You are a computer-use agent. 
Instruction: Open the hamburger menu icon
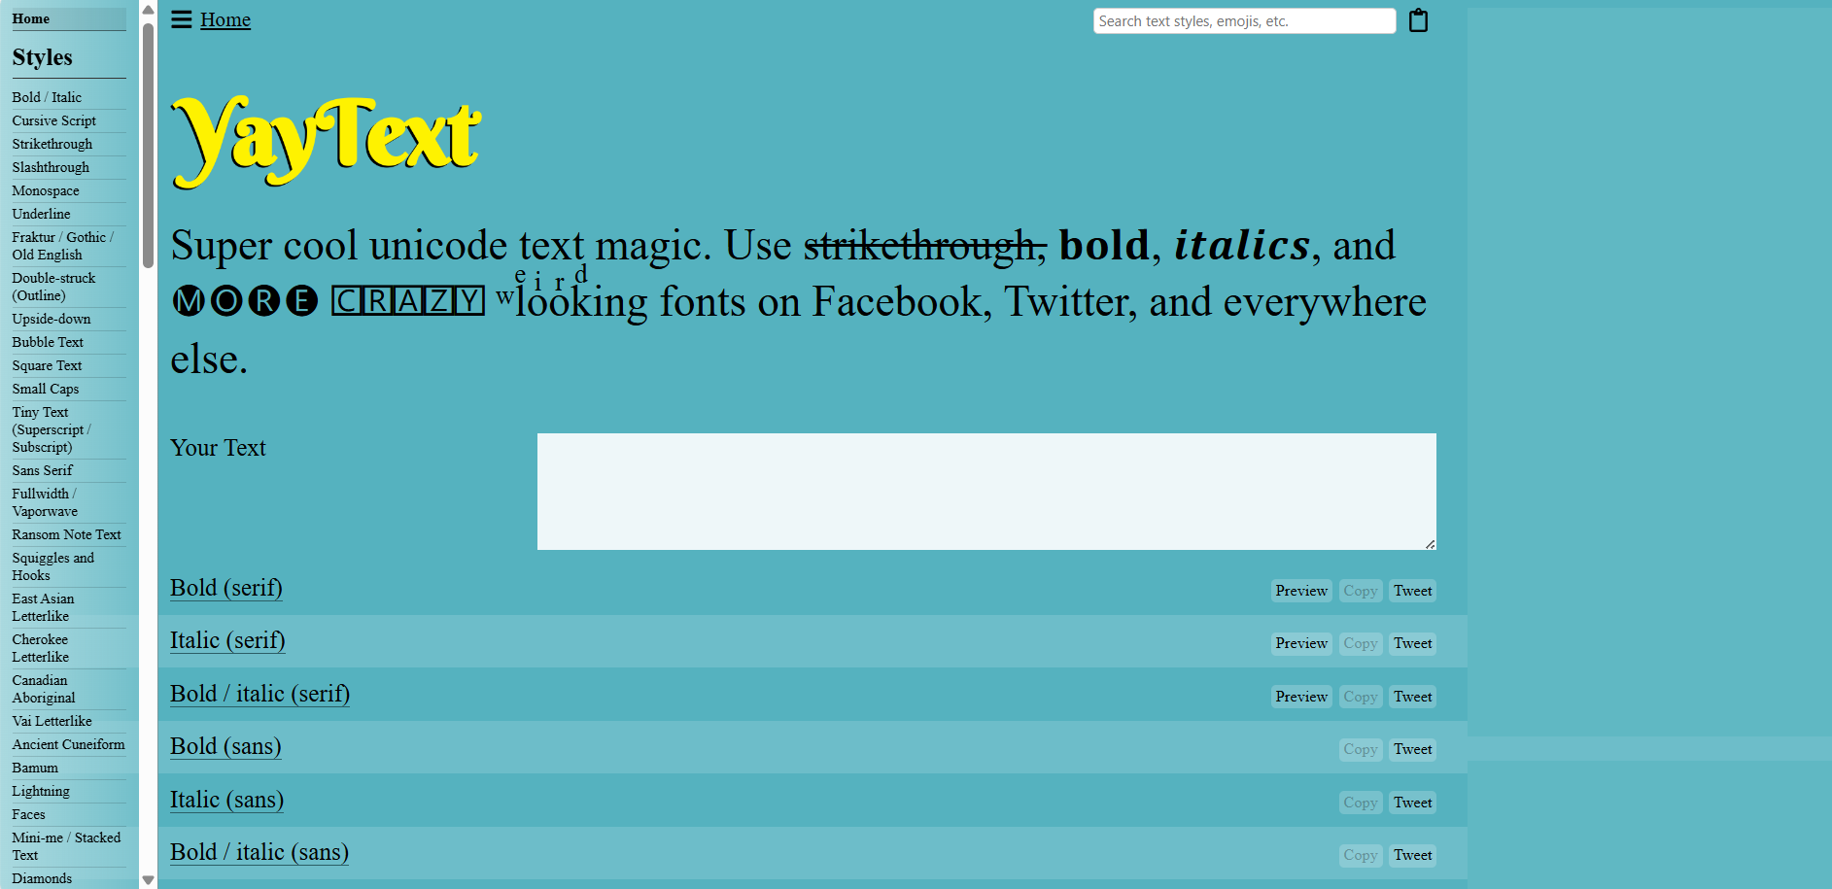182,19
